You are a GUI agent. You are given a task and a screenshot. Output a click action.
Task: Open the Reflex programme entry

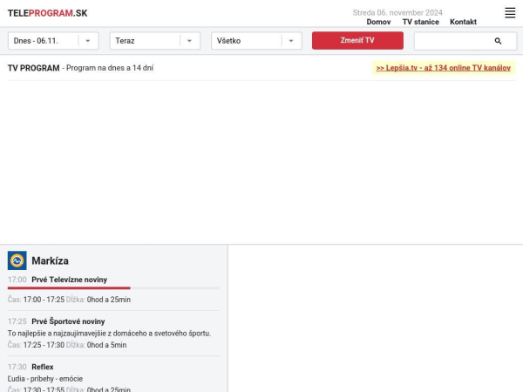coord(42,367)
